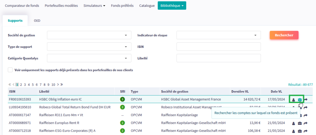The image size is (316, 135).
Task: Go to last page of results
Action: (x=61, y=84)
